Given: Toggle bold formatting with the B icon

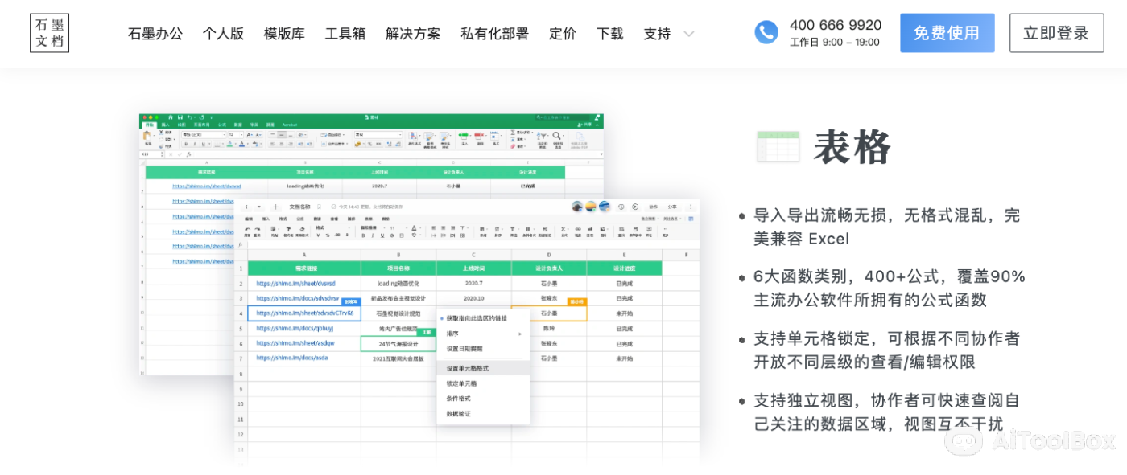Looking at the screenshot, I should (363, 234).
